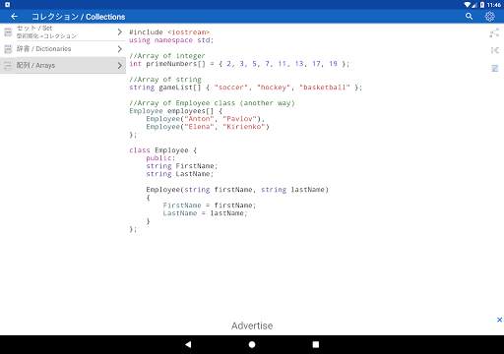The image size is (504, 354).
Task: Tap the notification icon in the status bar
Action: pos(7,5)
